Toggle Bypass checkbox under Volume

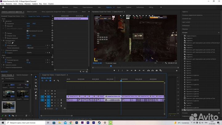(27, 60)
